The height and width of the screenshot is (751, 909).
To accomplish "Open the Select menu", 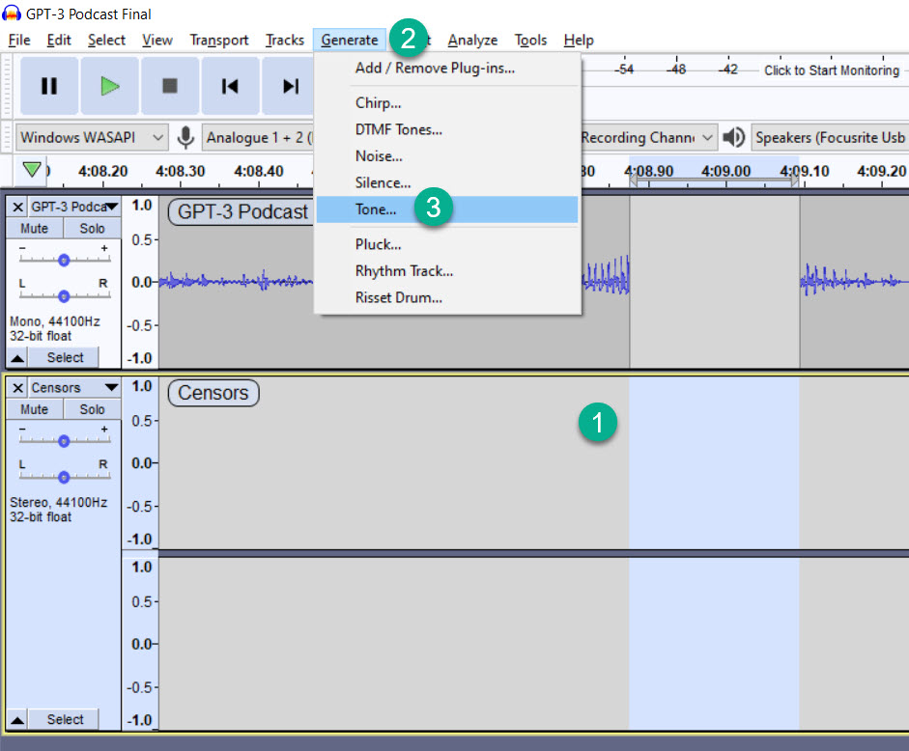I will [x=106, y=40].
